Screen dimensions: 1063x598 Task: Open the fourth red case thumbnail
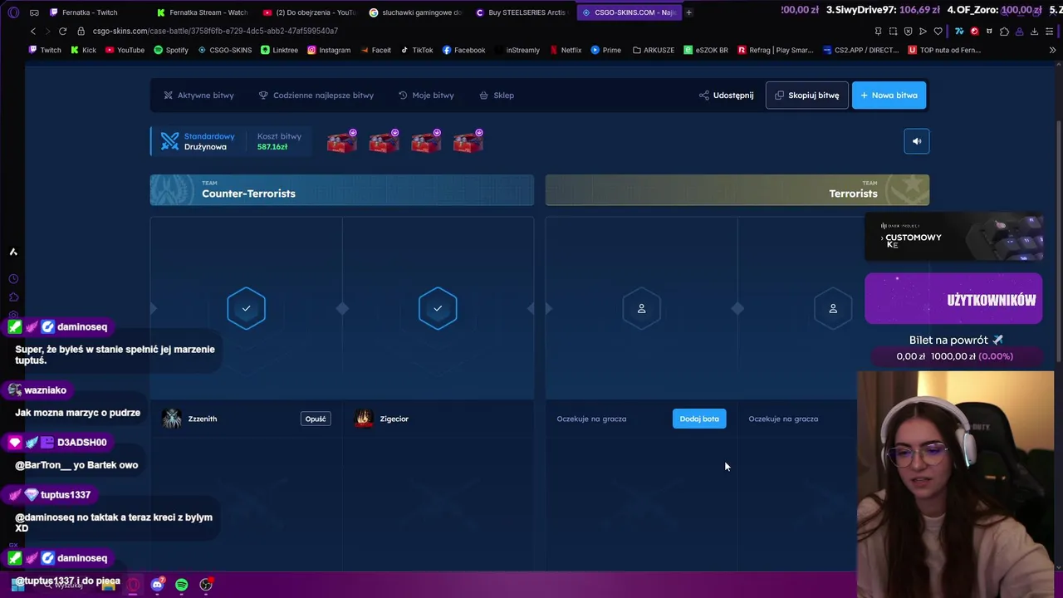[468, 142]
